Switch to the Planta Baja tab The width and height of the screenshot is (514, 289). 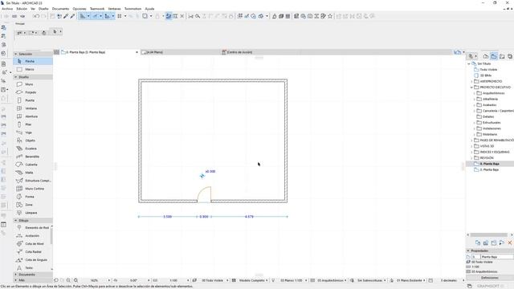(100, 52)
